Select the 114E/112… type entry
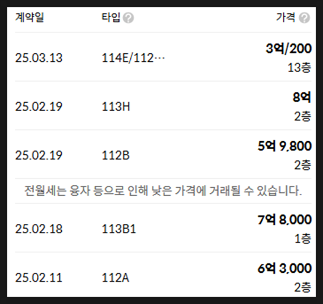 point(133,58)
